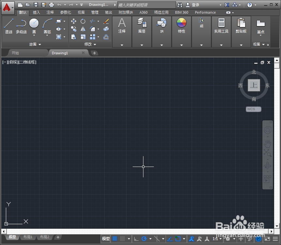
Task: Use the Copy objects tool
Action: 73,29
